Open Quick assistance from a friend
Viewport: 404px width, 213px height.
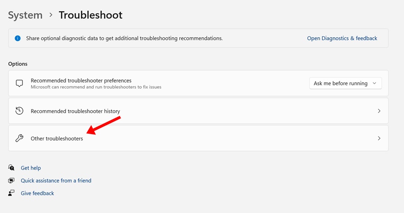(56, 181)
